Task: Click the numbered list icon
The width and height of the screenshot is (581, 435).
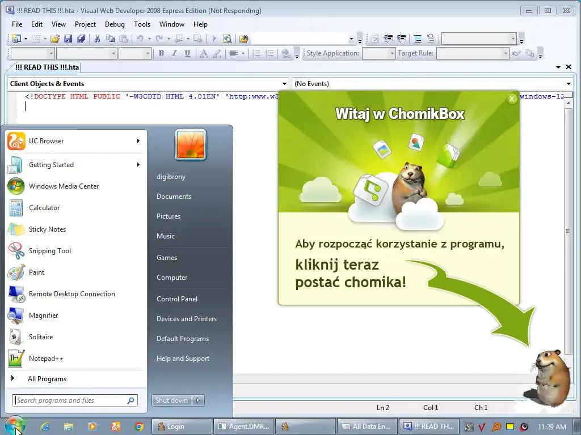Action: [x=270, y=53]
